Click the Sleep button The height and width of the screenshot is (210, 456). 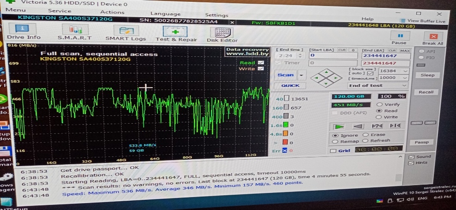[x=427, y=75]
